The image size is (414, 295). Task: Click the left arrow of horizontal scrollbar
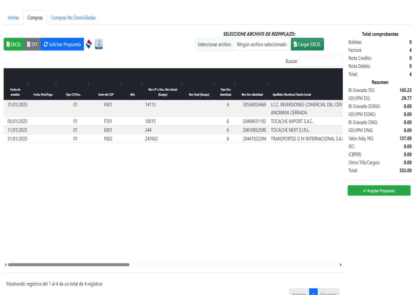pyautogui.click(x=6, y=265)
